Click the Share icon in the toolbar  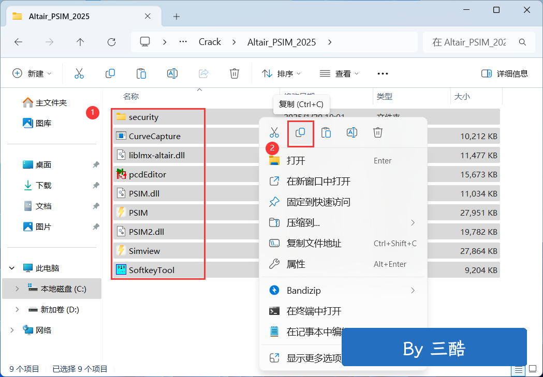[x=203, y=73]
